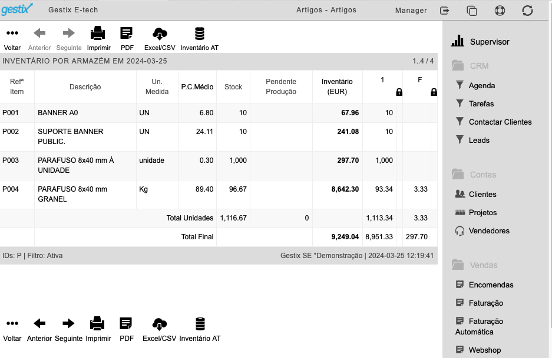Click the duplicate window icon in the header
This screenshot has width=552, height=358.
[472, 11]
